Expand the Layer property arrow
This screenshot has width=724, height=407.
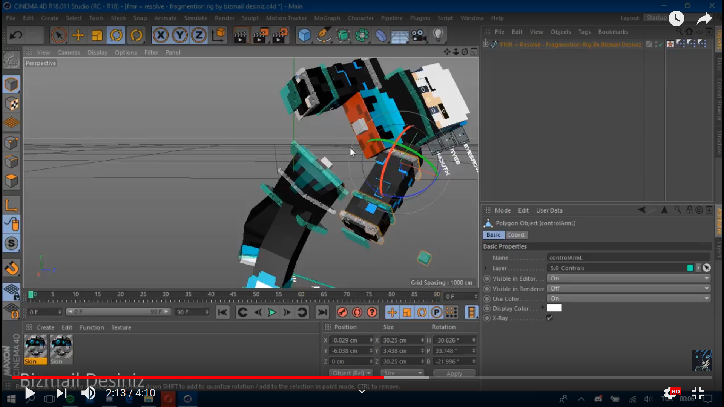coord(486,268)
